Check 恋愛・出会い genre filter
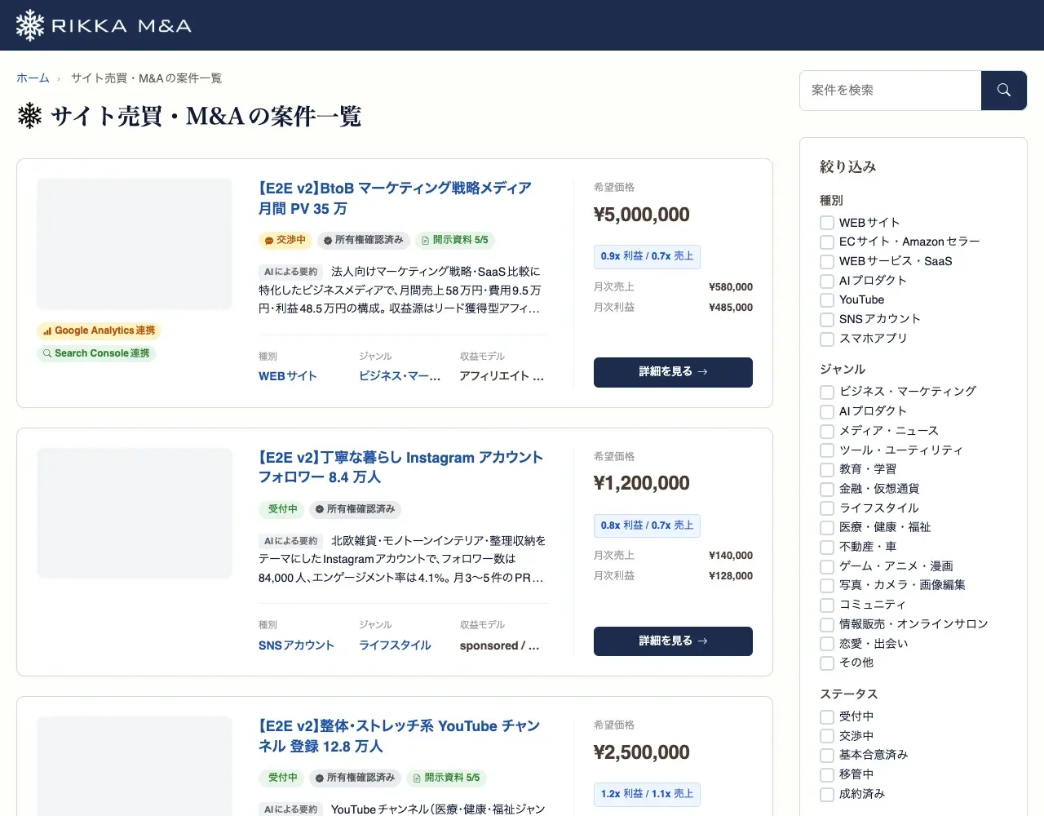The width and height of the screenshot is (1044, 816). coord(827,644)
